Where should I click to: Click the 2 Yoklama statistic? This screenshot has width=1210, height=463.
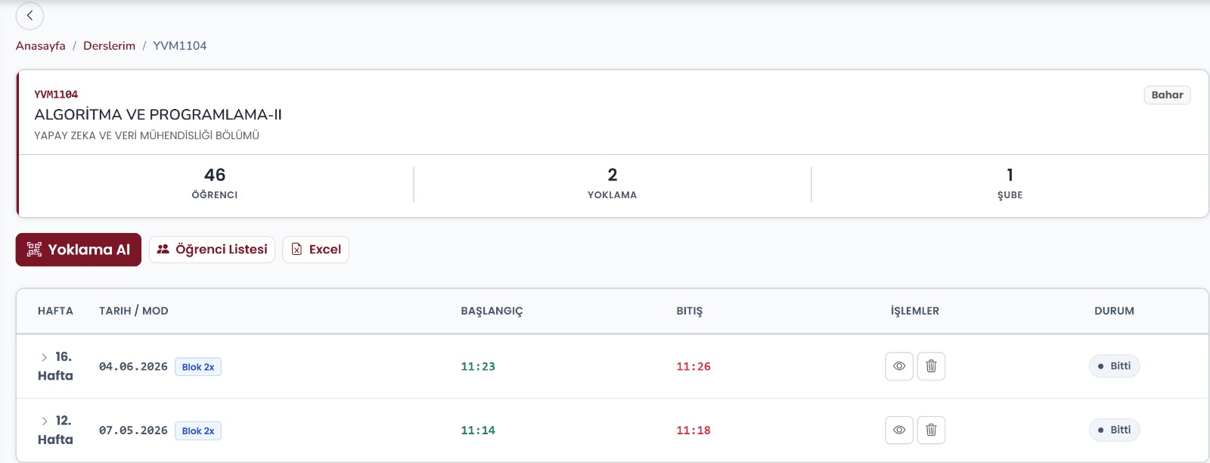coord(613,183)
